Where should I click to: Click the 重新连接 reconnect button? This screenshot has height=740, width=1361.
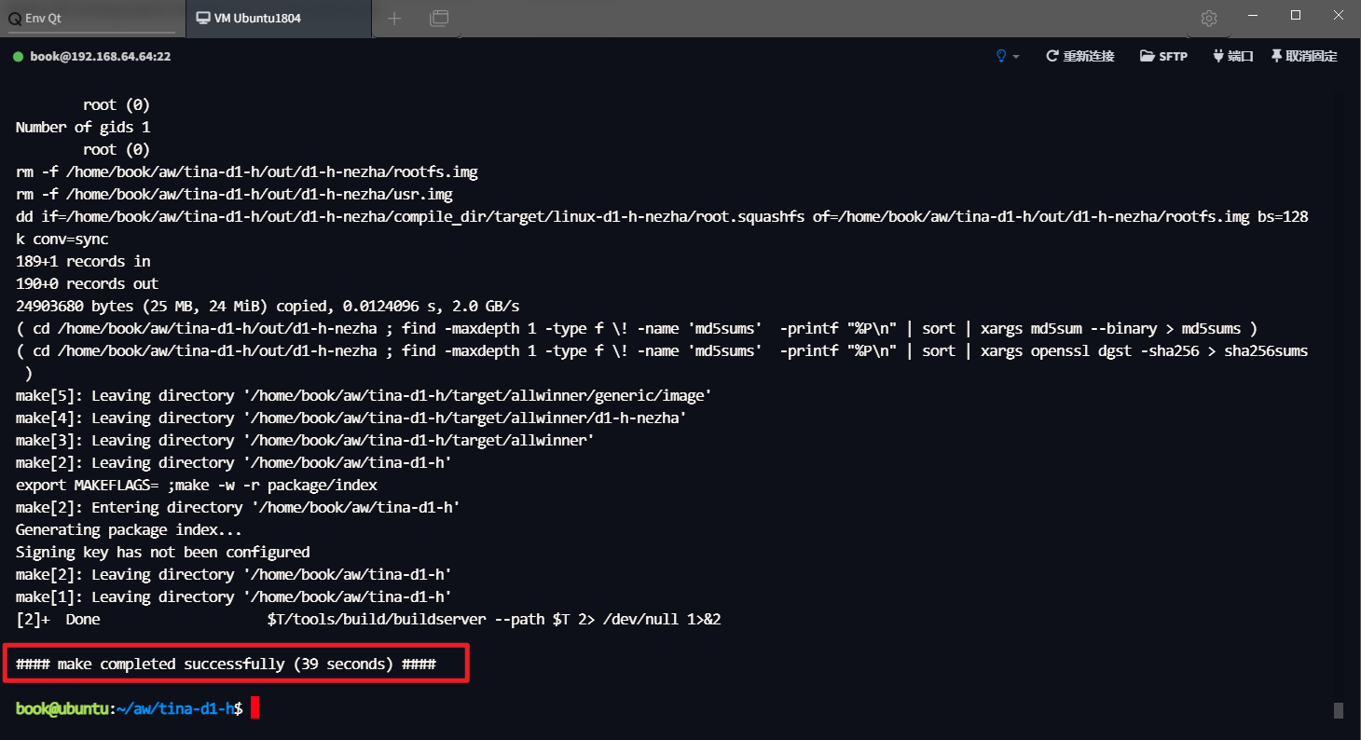click(1079, 56)
